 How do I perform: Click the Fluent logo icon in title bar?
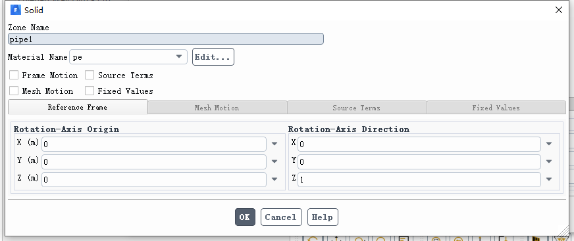tap(16, 10)
